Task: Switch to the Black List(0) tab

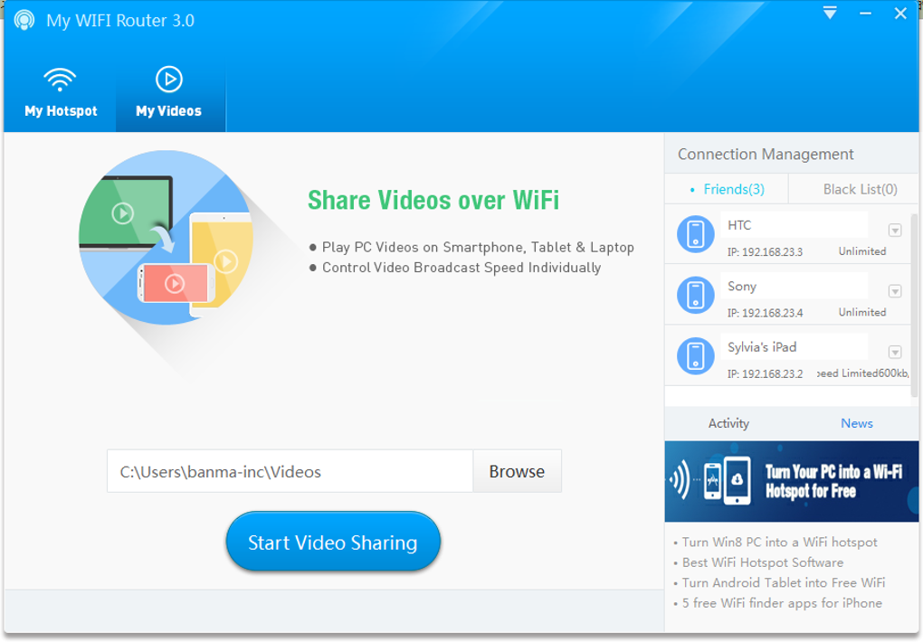Action: (x=860, y=190)
